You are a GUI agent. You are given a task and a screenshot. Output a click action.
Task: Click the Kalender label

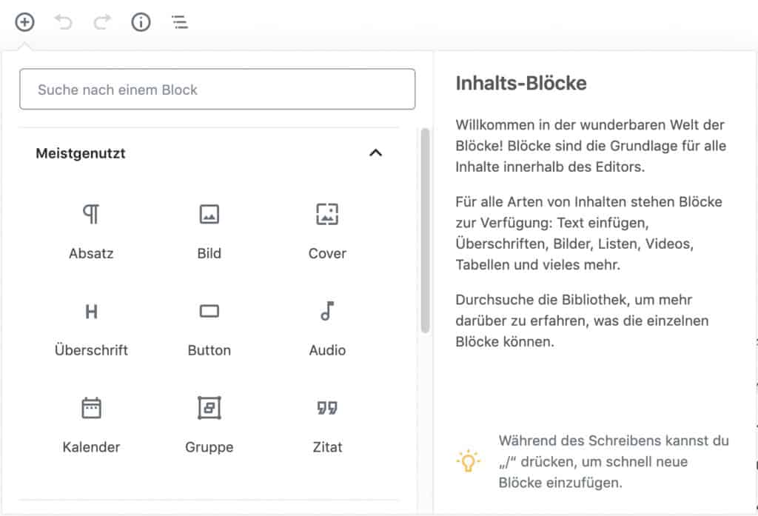point(91,447)
